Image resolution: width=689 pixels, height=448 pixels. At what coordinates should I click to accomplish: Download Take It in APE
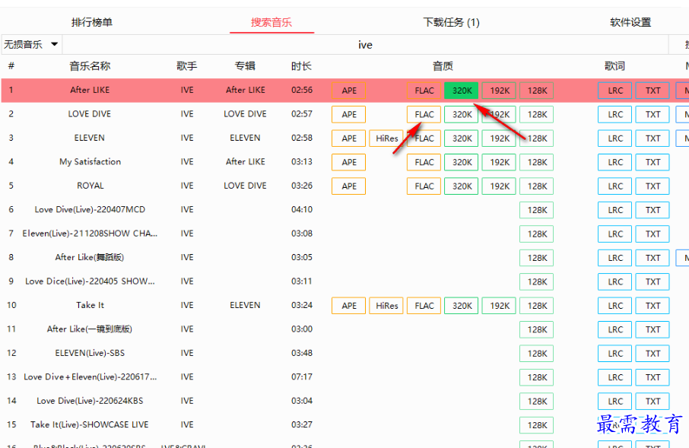[x=349, y=306]
